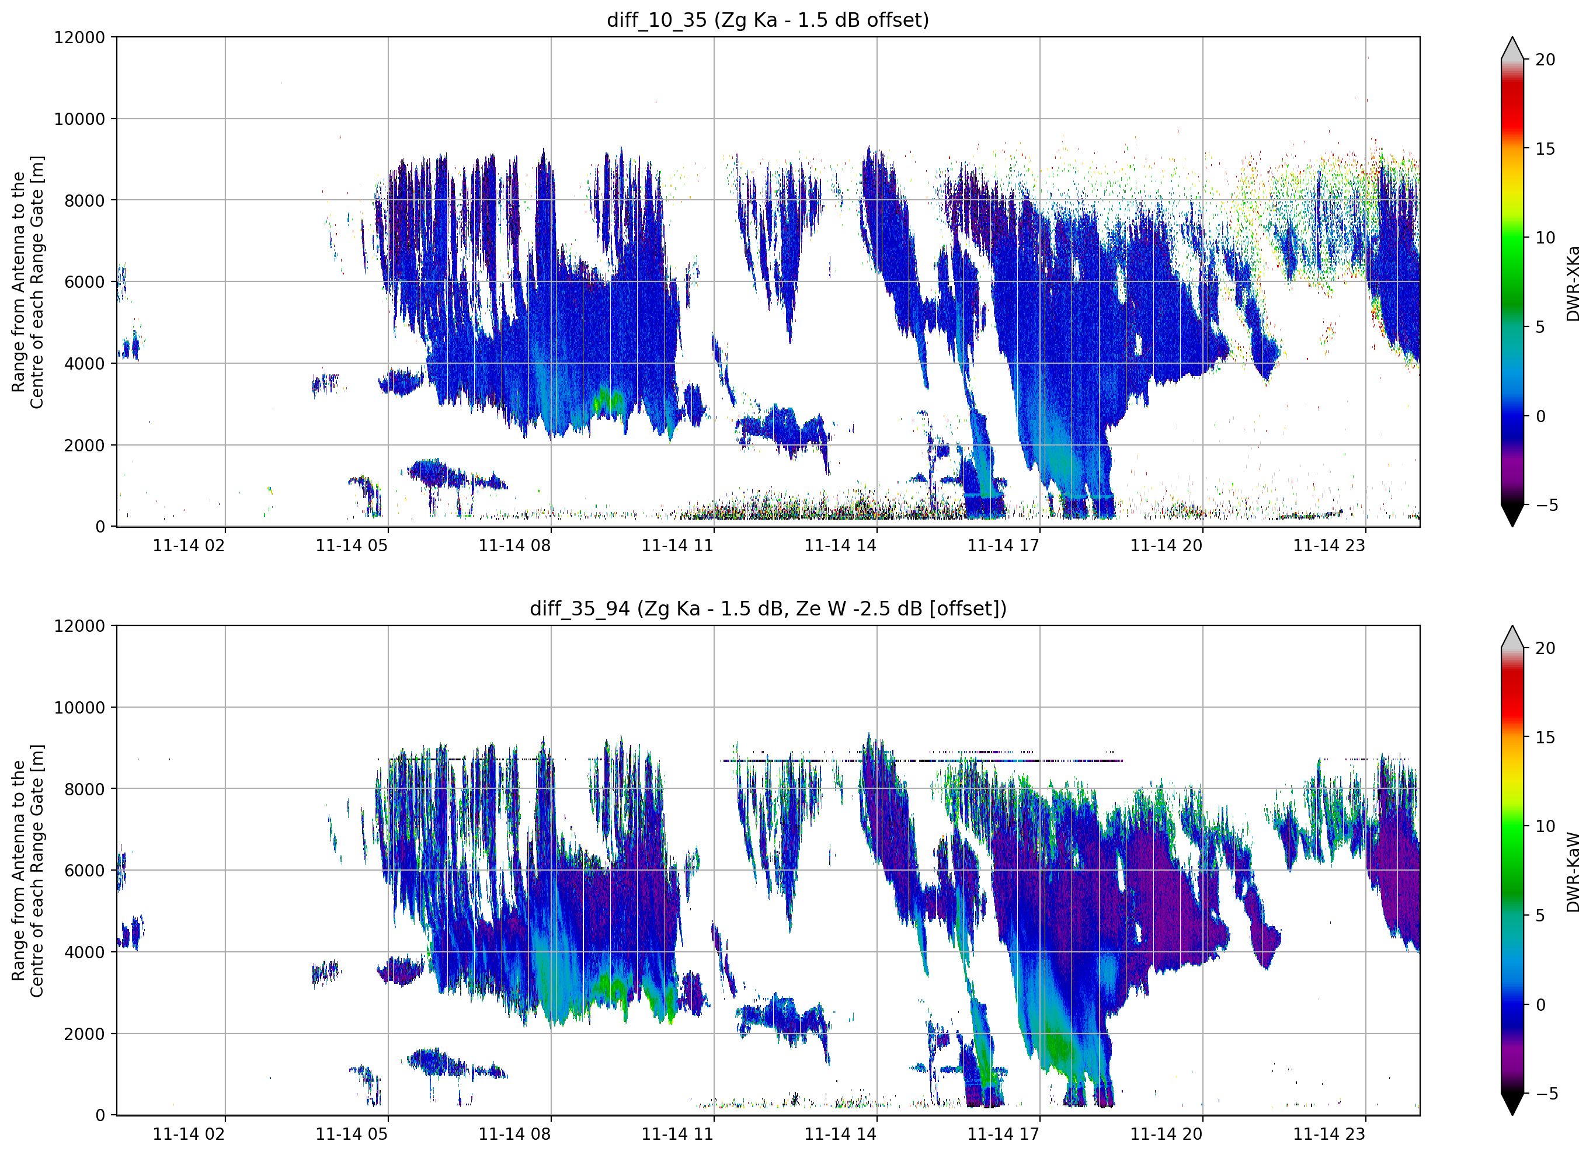This screenshot has width=1593, height=1155.
Task: Click the "11-14 20" tick of the diff_35_94 plot
Action: (1167, 1135)
